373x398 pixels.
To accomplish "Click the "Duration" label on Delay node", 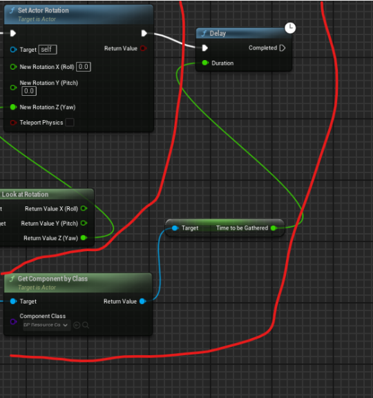I will (222, 63).
